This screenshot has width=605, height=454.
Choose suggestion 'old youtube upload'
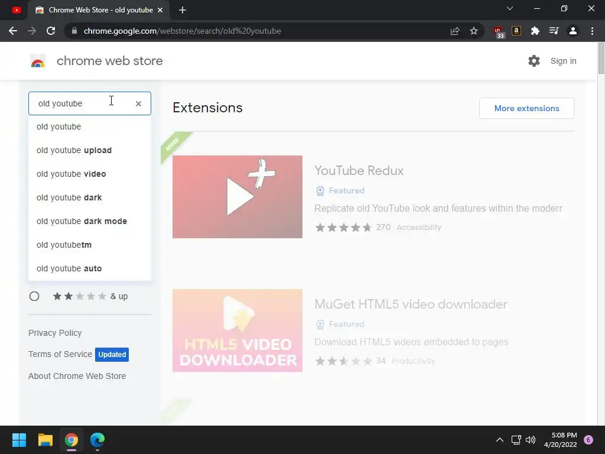[90, 150]
